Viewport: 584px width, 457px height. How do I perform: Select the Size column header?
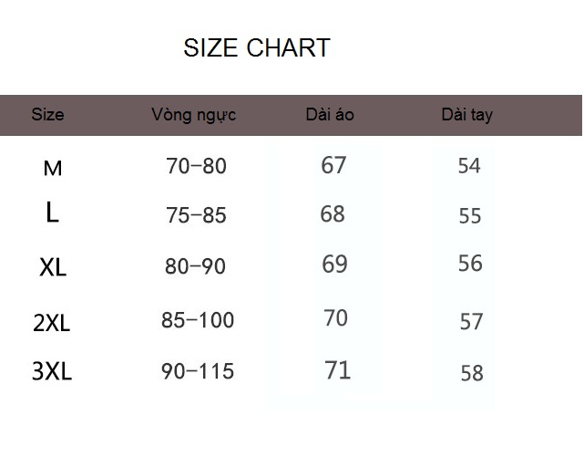point(47,114)
